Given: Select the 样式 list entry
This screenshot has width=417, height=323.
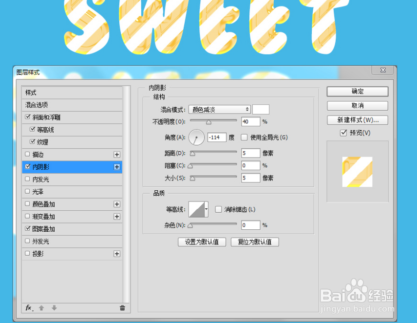Looking at the screenshot, I should tap(72, 93).
